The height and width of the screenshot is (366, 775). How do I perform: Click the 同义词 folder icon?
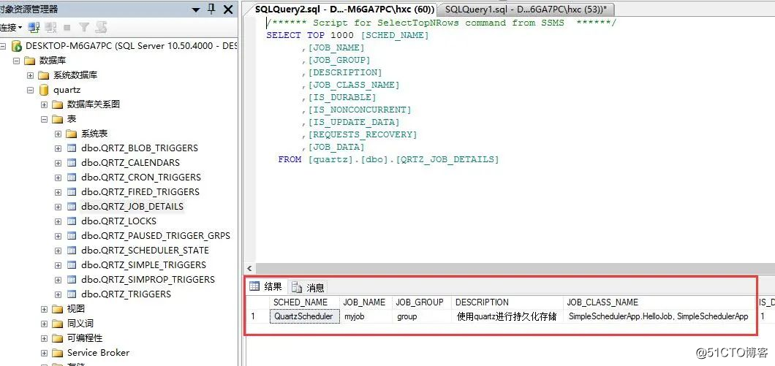pos(58,323)
